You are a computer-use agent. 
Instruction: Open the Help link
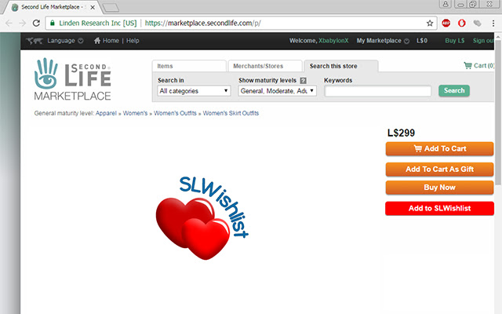[133, 41]
